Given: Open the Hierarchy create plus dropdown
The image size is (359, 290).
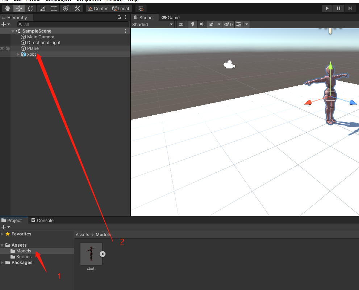Looking at the screenshot, I should tap(6, 24).
